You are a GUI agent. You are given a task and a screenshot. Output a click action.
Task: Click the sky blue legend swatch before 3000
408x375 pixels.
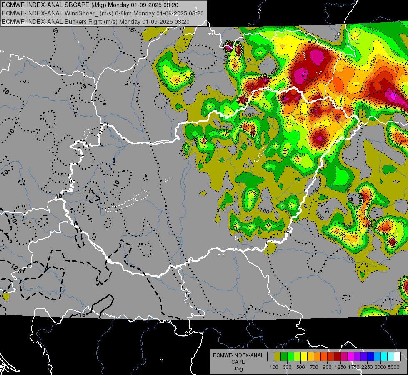[377, 357]
